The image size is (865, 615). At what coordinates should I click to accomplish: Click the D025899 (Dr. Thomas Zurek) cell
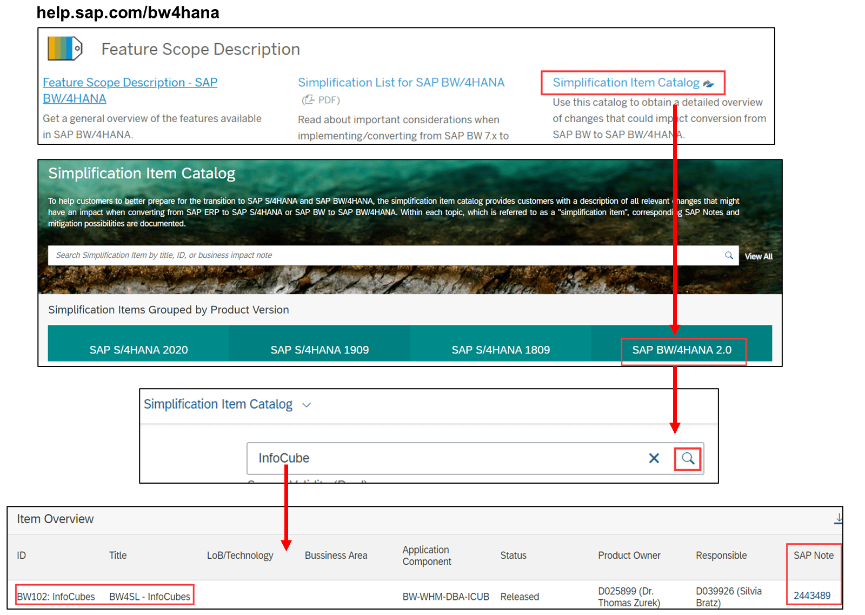(629, 597)
